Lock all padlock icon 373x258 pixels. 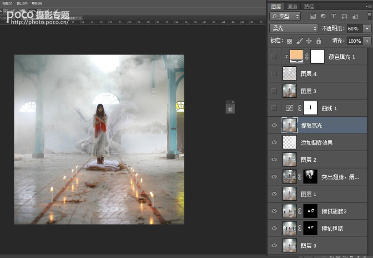click(318, 41)
